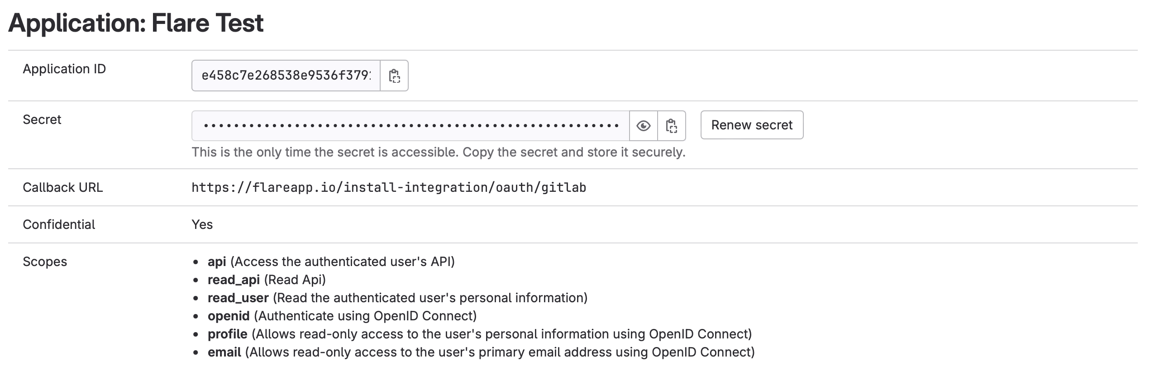Image resolution: width=1155 pixels, height=371 pixels.
Task: Click the 'Callback URL' label
Action: pos(63,187)
